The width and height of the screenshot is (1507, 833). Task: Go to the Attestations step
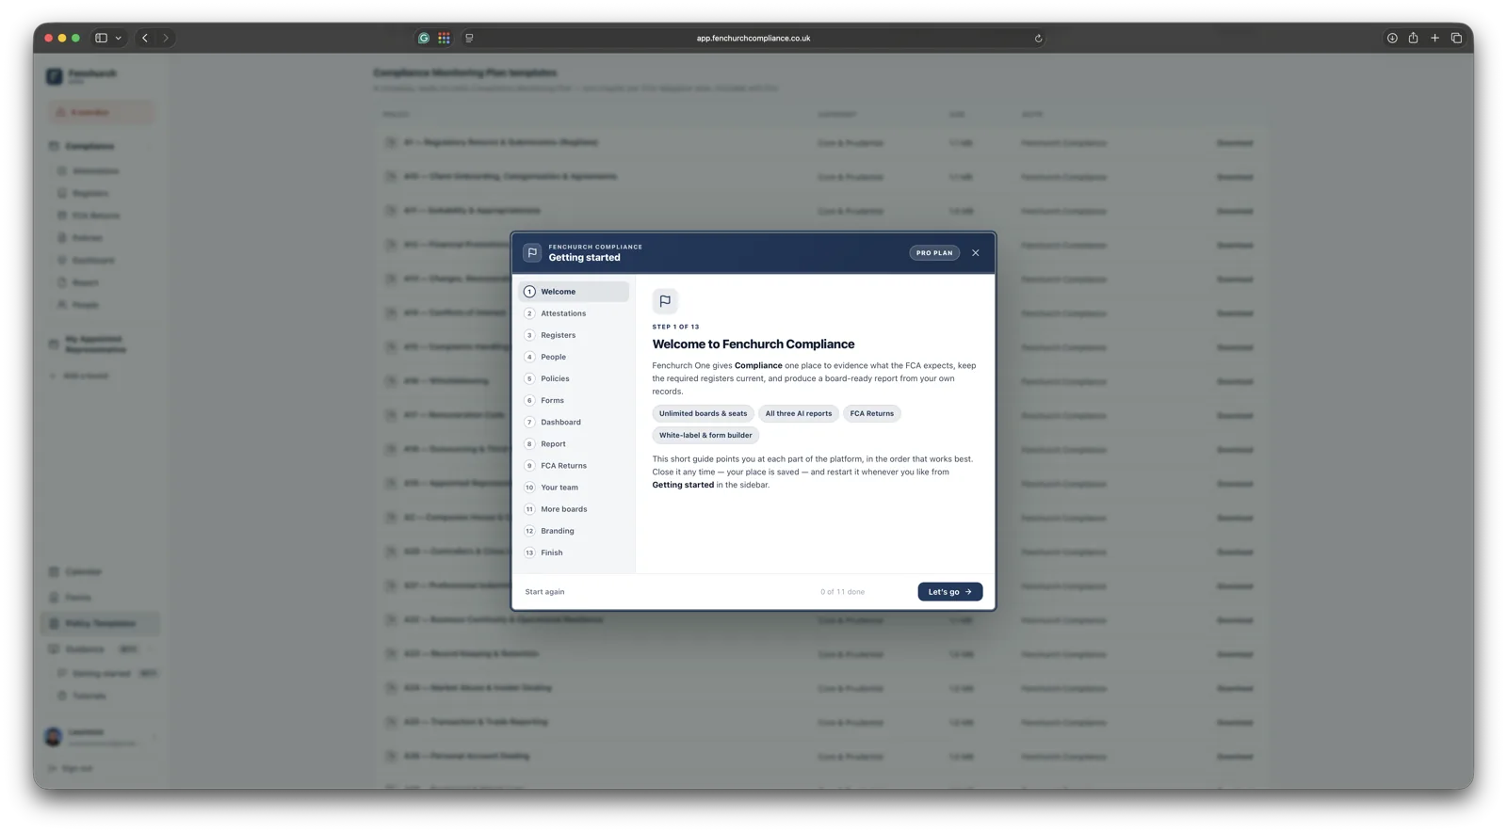(x=574, y=313)
